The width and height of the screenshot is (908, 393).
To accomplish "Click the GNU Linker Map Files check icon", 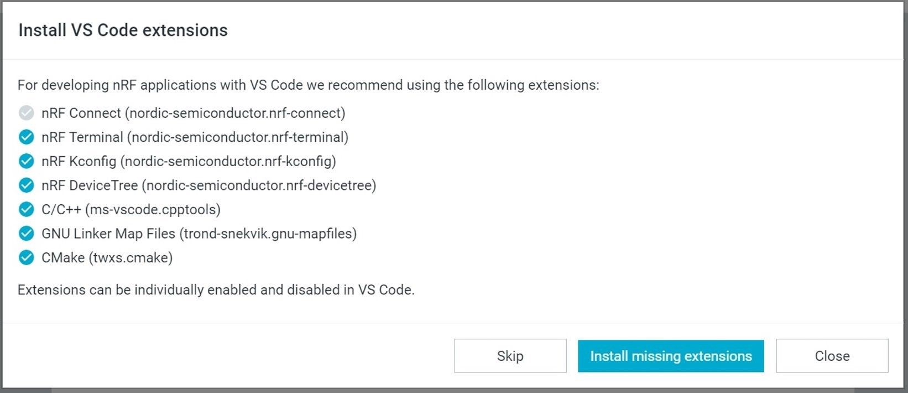I will (x=26, y=233).
